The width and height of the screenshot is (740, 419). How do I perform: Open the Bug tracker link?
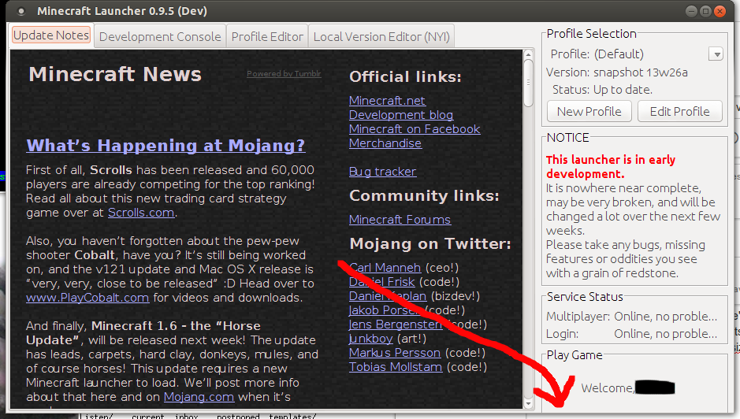point(383,171)
